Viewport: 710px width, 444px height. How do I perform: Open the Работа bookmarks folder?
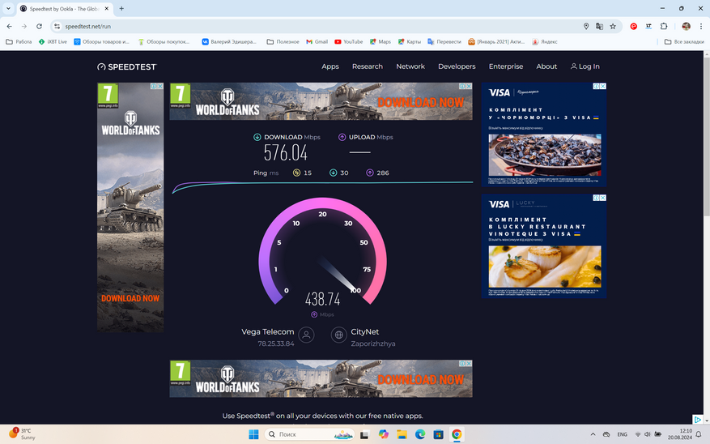click(x=19, y=41)
